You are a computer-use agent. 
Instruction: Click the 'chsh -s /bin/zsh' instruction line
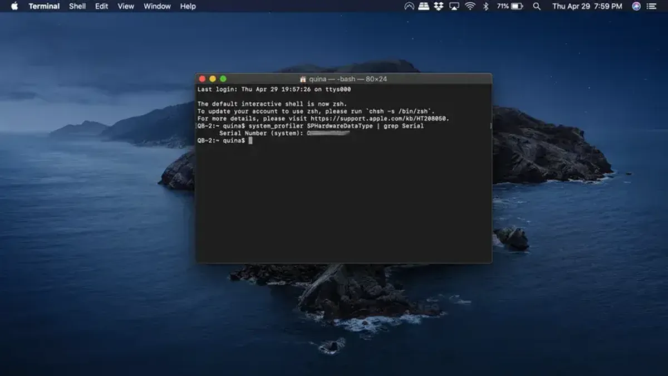coord(316,111)
